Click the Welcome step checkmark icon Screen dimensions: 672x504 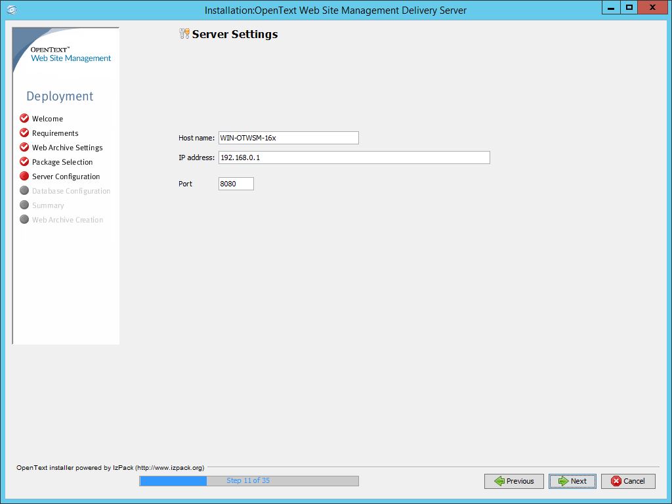(x=24, y=118)
